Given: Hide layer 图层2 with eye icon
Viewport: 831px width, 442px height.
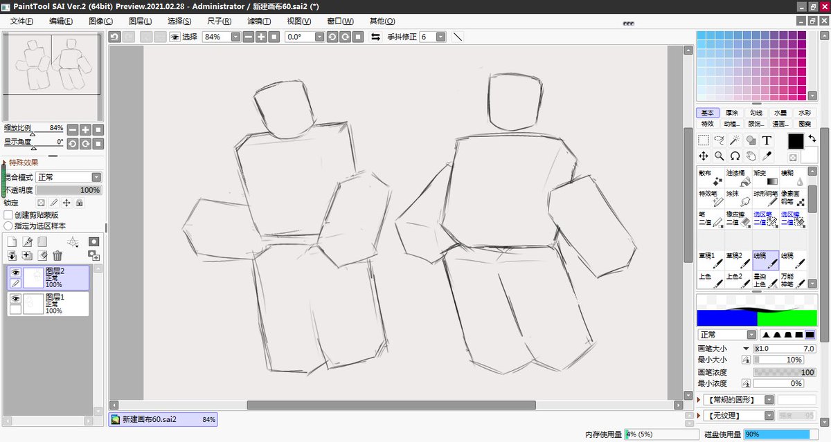Looking at the screenshot, I should [15, 273].
